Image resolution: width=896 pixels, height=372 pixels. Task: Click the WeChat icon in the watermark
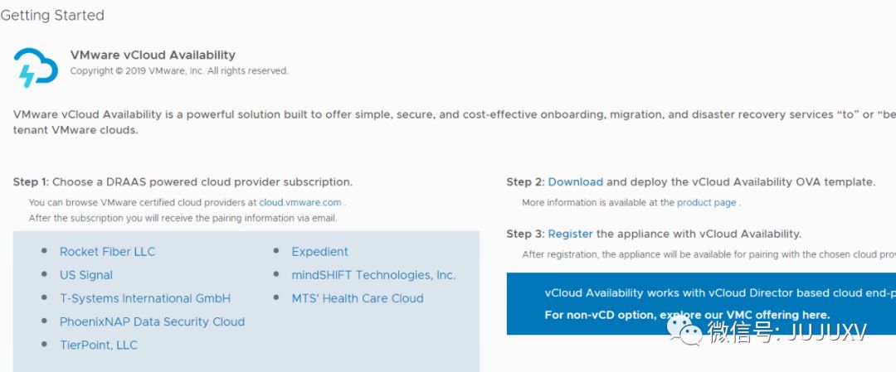pyautogui.click(x=690, y=331)
